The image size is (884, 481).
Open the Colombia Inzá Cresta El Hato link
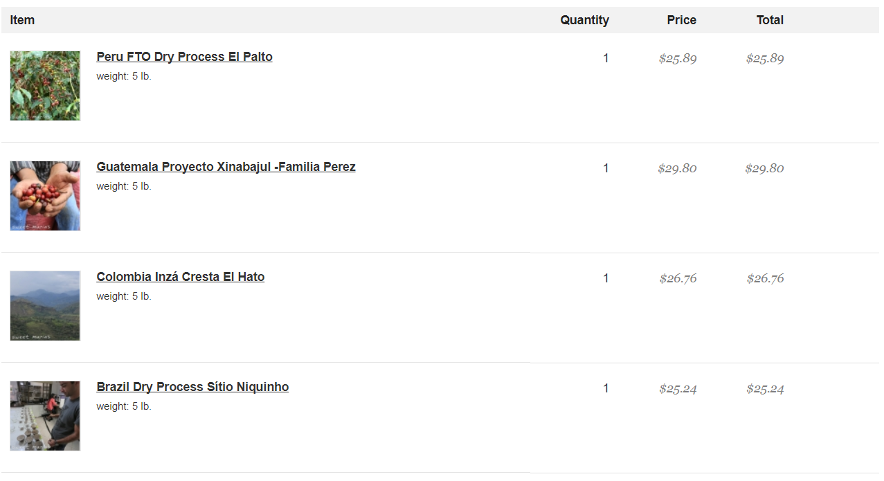(x=180, y=277)
